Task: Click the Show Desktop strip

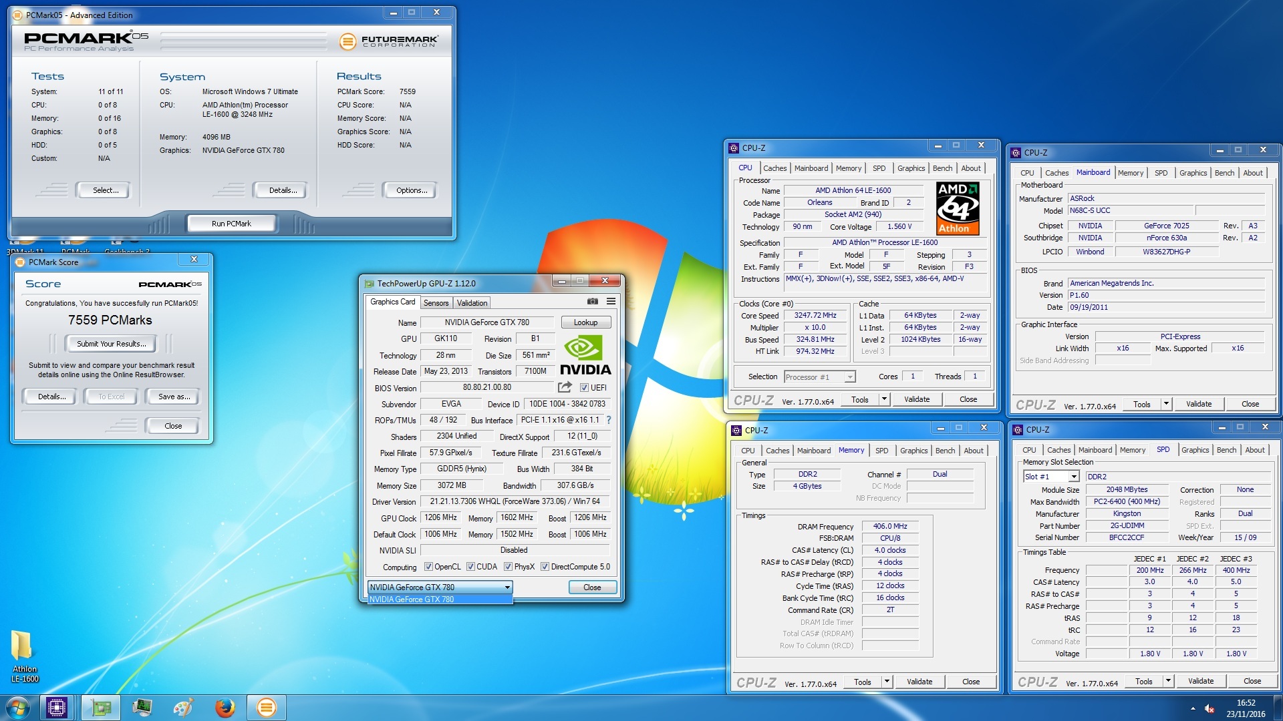Action: coord(1278,708)
